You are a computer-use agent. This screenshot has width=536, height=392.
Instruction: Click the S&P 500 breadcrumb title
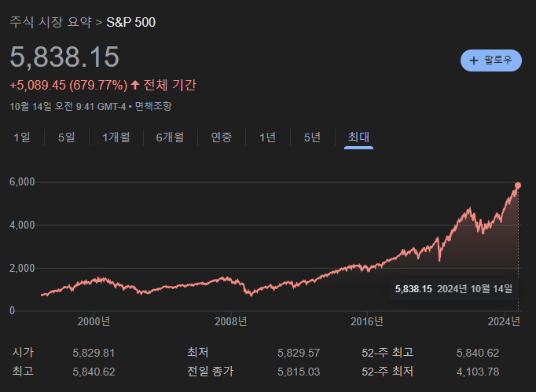(131, 23)
